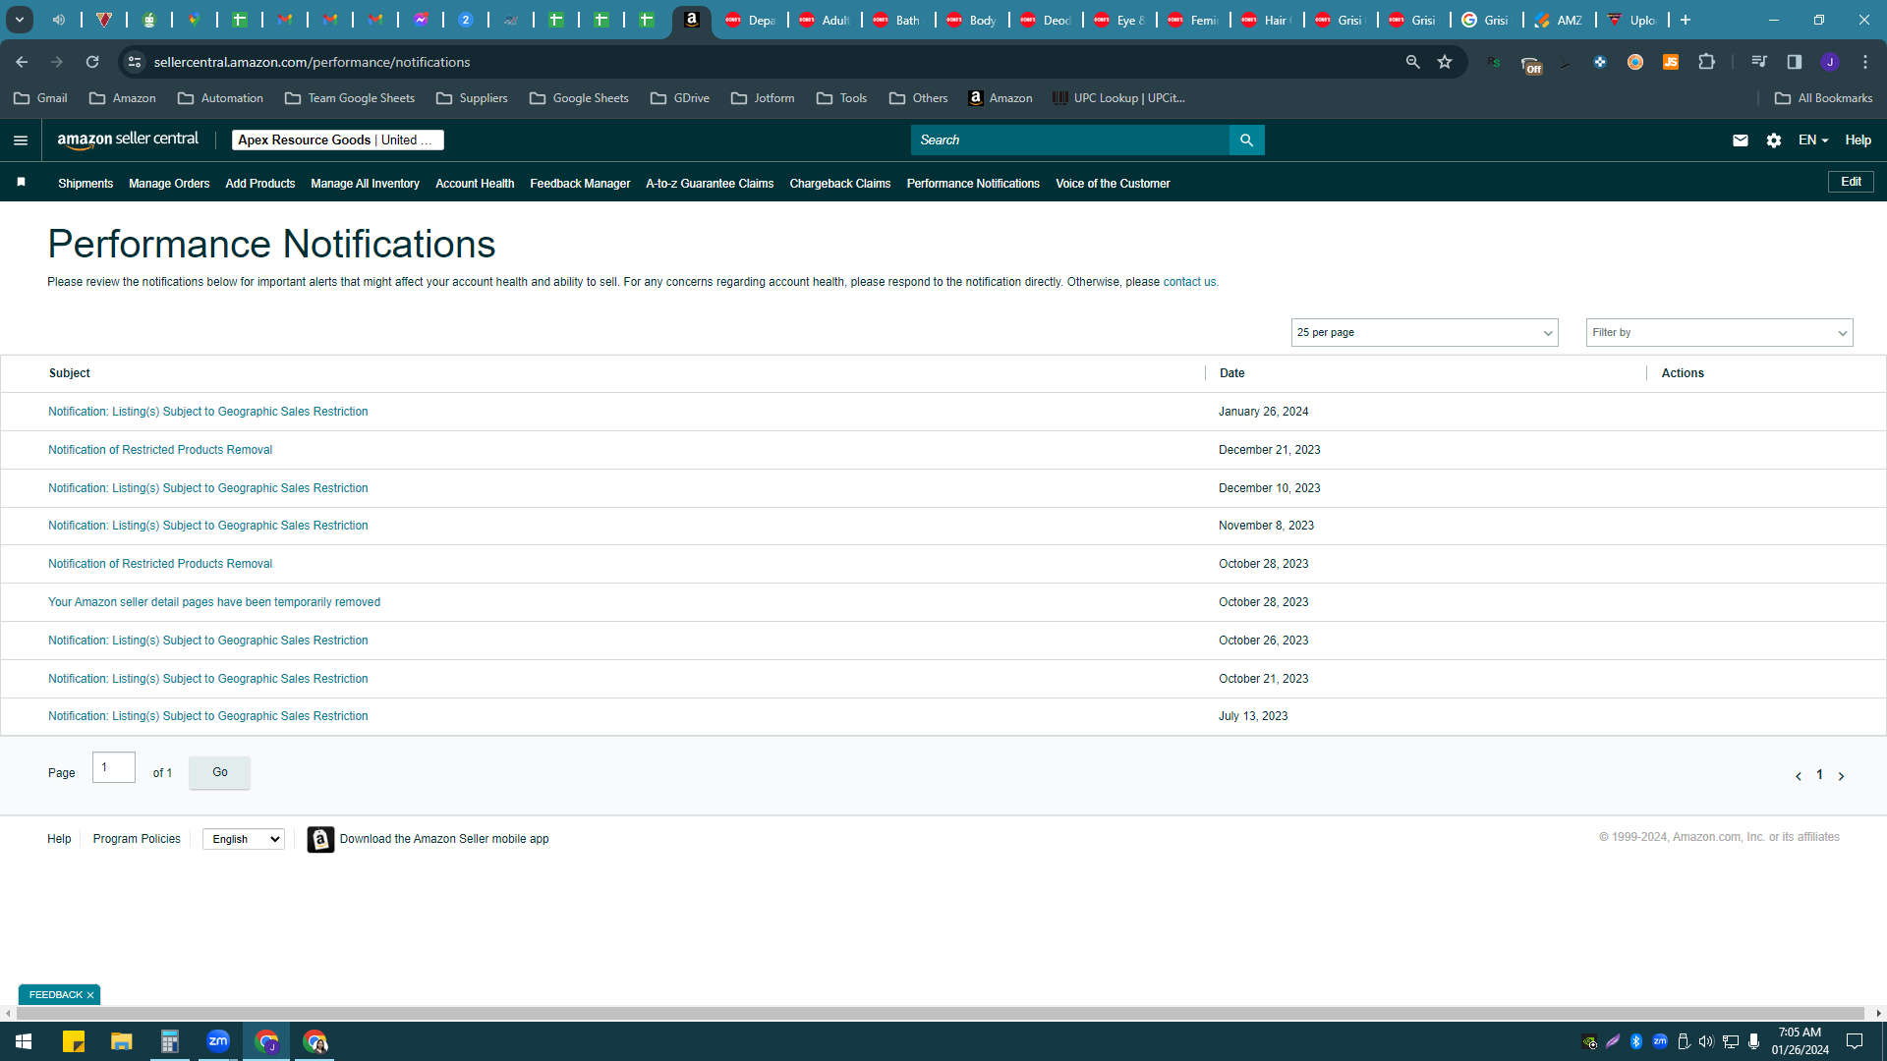The image size is (1887, 1061).
Task: Open the browser zoom magnifier icon
Action: tap(1413, 62)
